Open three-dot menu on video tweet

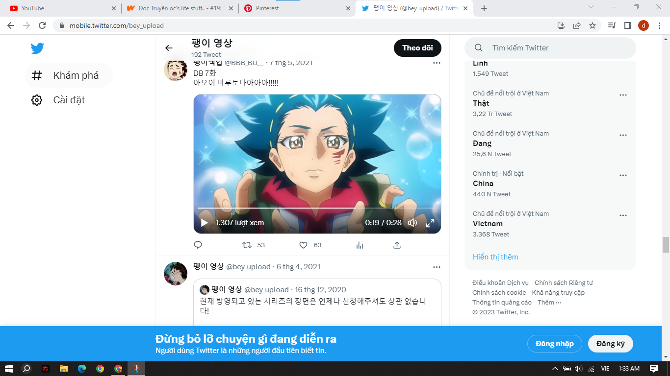click(x=437, y=63)
